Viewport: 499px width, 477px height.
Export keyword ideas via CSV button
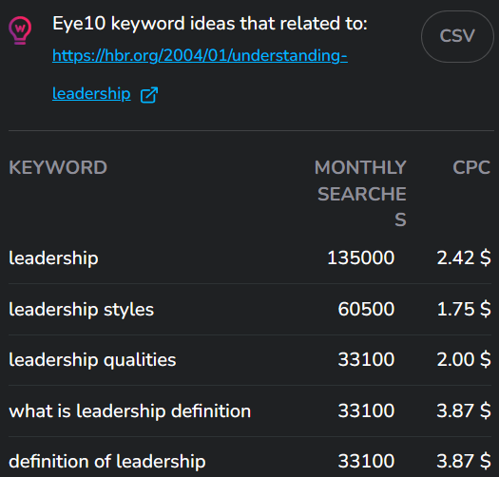click(x=457, y=36)
